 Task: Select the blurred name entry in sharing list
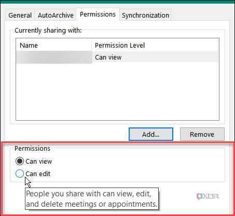point(54,57)
